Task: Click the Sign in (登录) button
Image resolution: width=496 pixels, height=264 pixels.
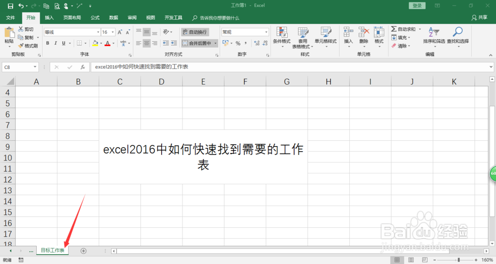Action: point(417,5)
